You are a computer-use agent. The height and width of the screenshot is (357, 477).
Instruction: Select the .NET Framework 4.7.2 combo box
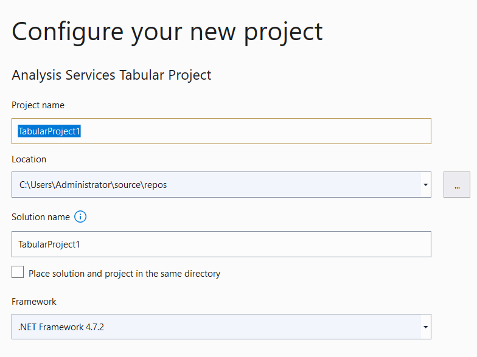tap(221, 327)
